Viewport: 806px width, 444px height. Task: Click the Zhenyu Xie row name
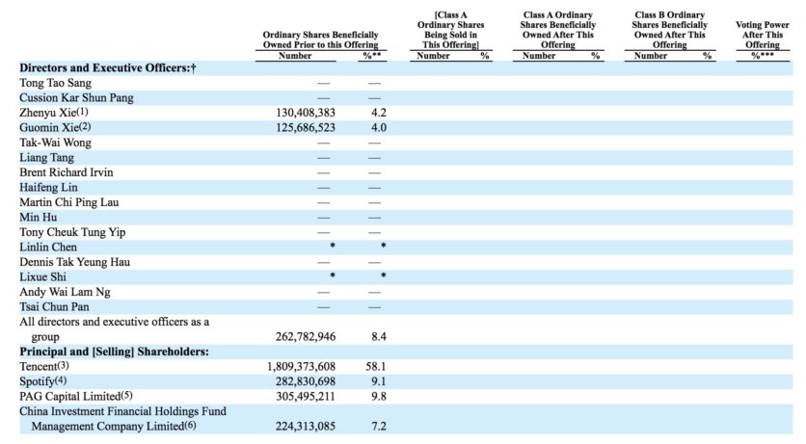54,113
